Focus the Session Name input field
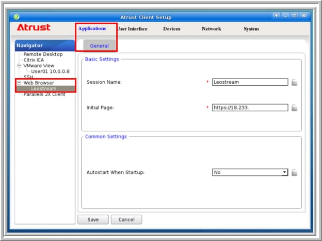The image size is (322, 241). pos(250,82)
